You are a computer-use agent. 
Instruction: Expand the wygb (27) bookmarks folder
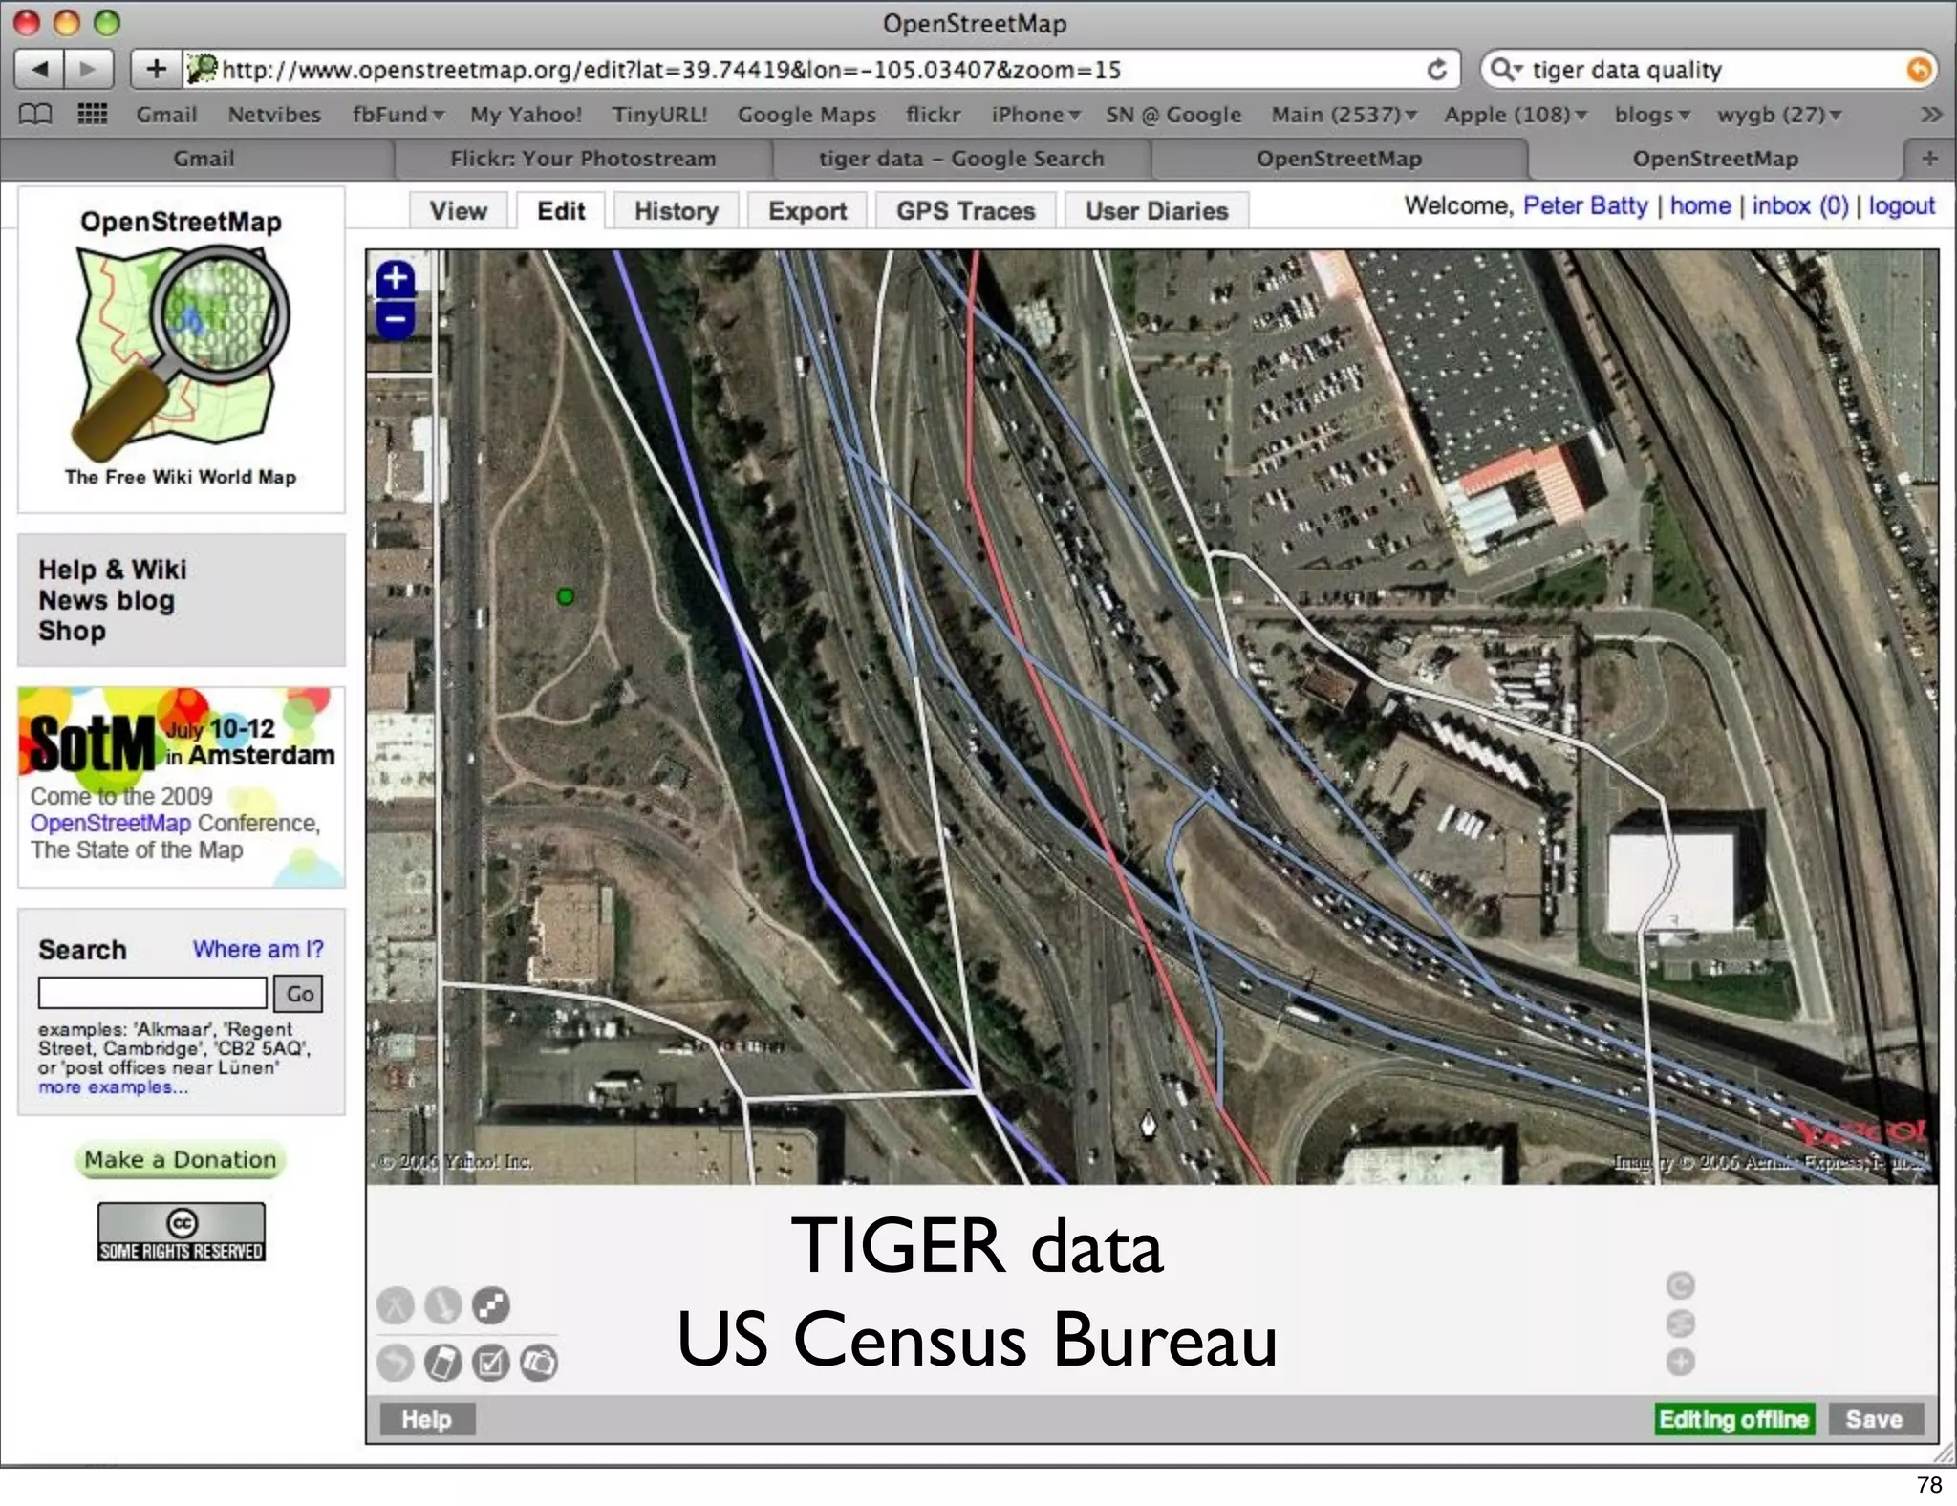[x=1779, y=115]
